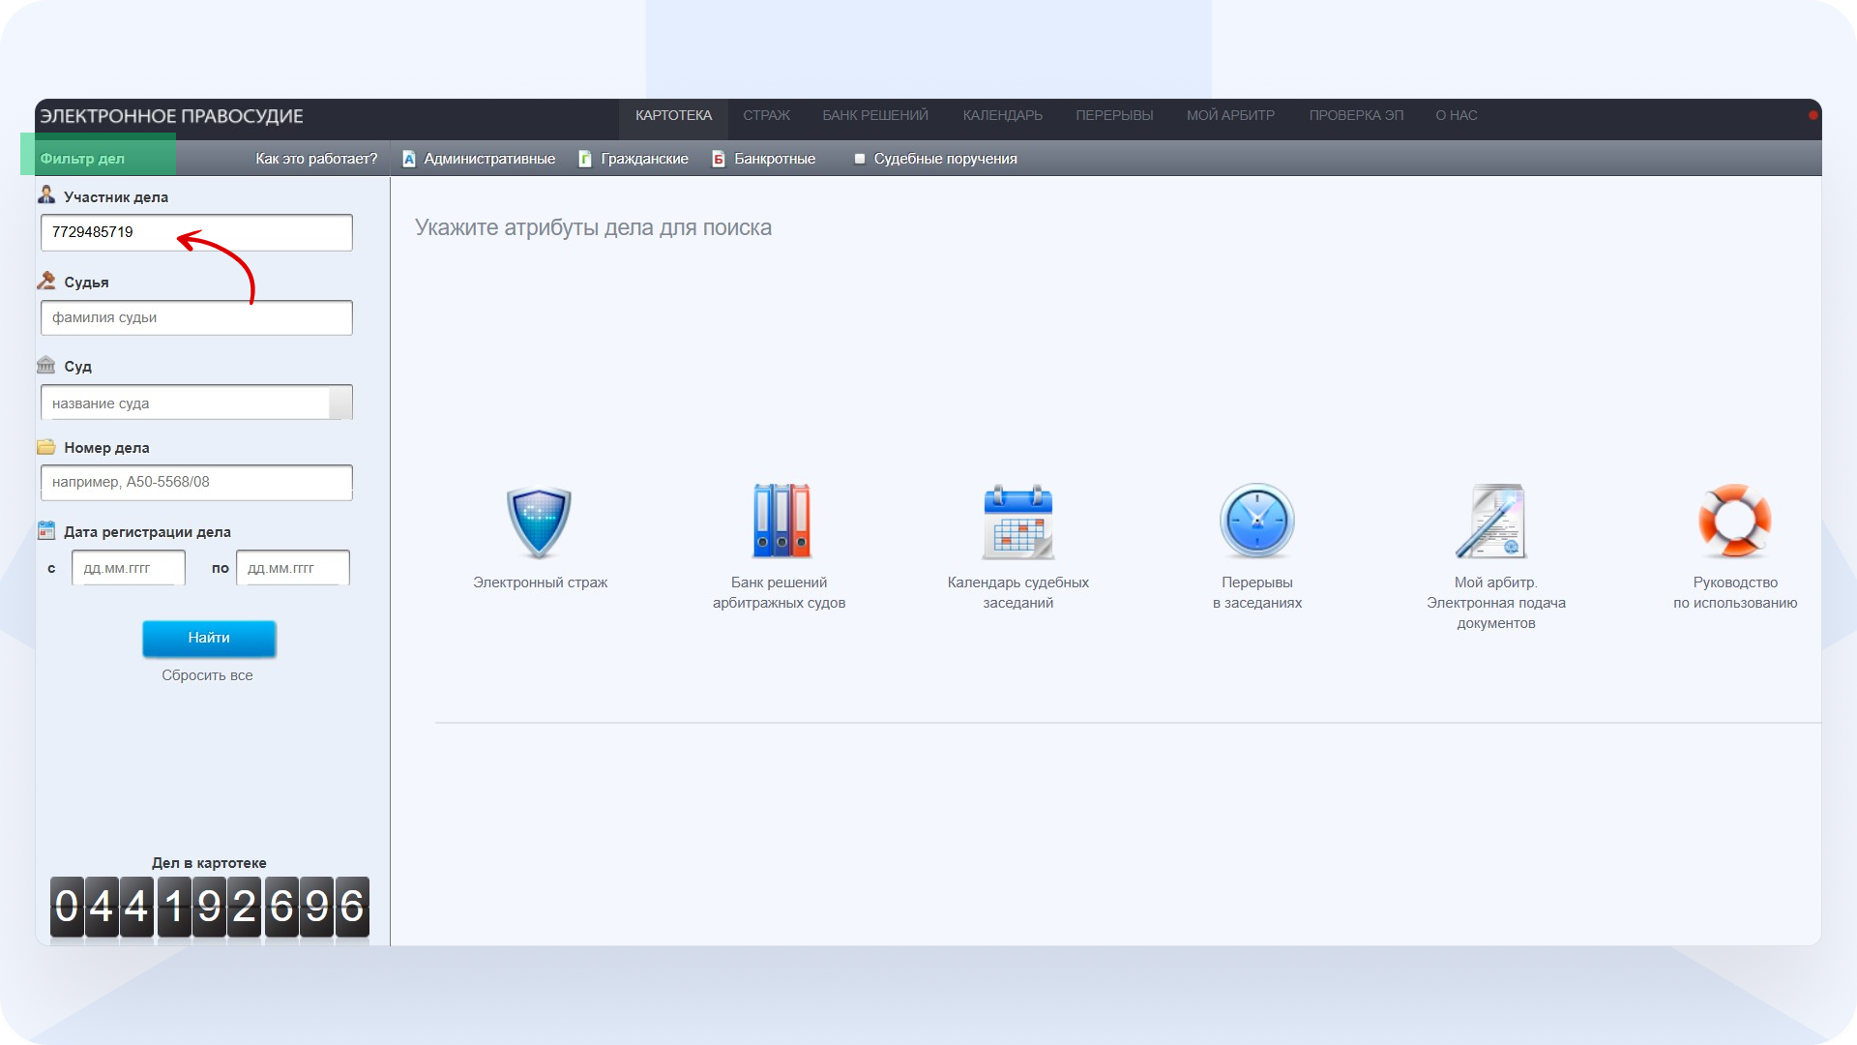
Task: Open the МОЙ АРБИТР tab
Action: (x=1231, y=115)
